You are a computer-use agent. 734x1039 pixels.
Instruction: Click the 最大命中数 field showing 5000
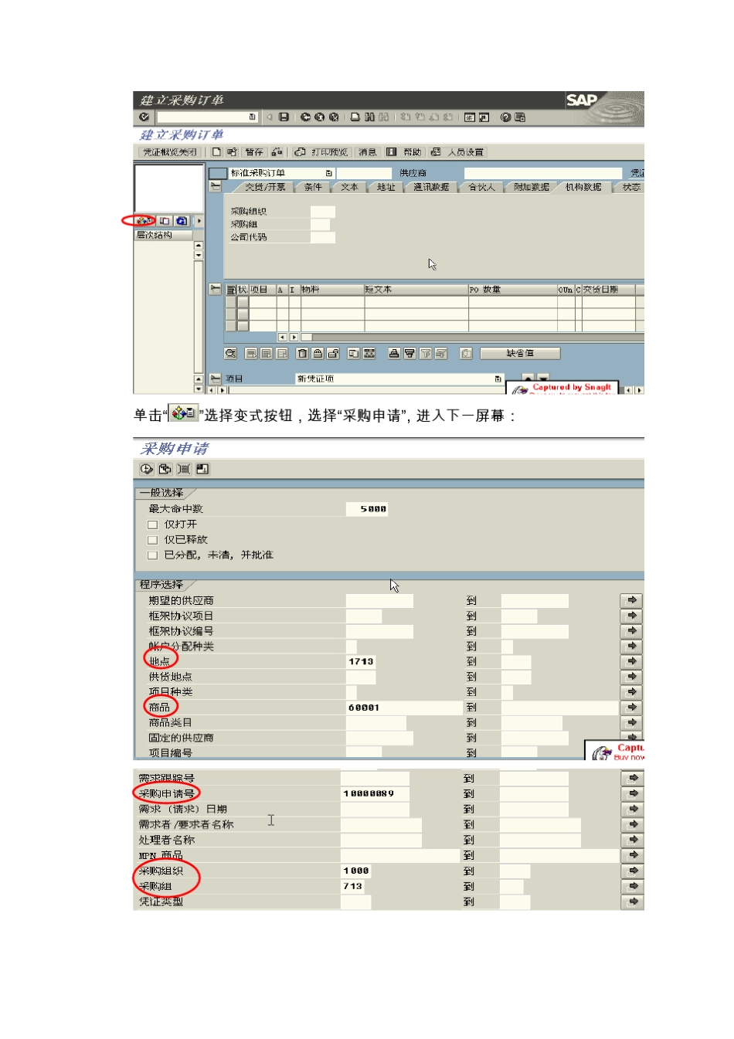point(367,509)
